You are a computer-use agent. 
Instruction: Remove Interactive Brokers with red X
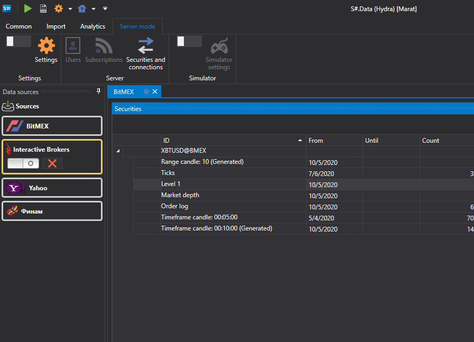[52, 163]
